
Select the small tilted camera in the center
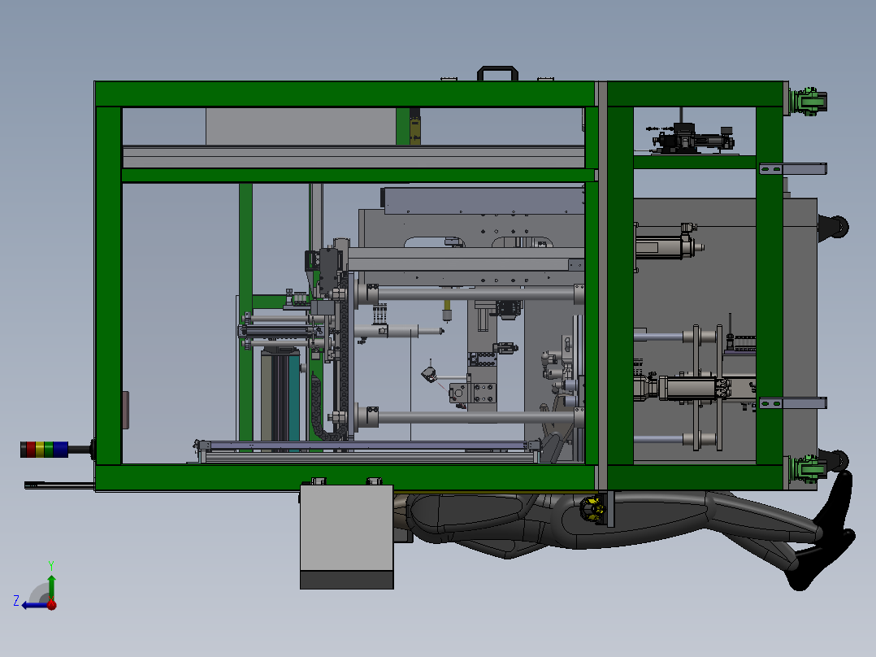click(429, 375)
